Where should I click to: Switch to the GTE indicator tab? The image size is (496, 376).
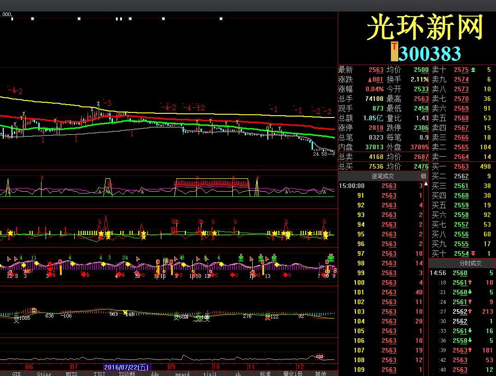(17, 373)
